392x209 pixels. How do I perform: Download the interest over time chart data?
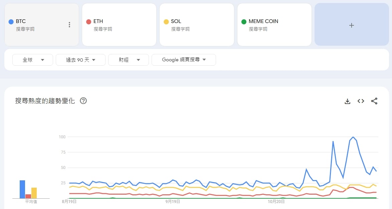click(x=347, y=101)
